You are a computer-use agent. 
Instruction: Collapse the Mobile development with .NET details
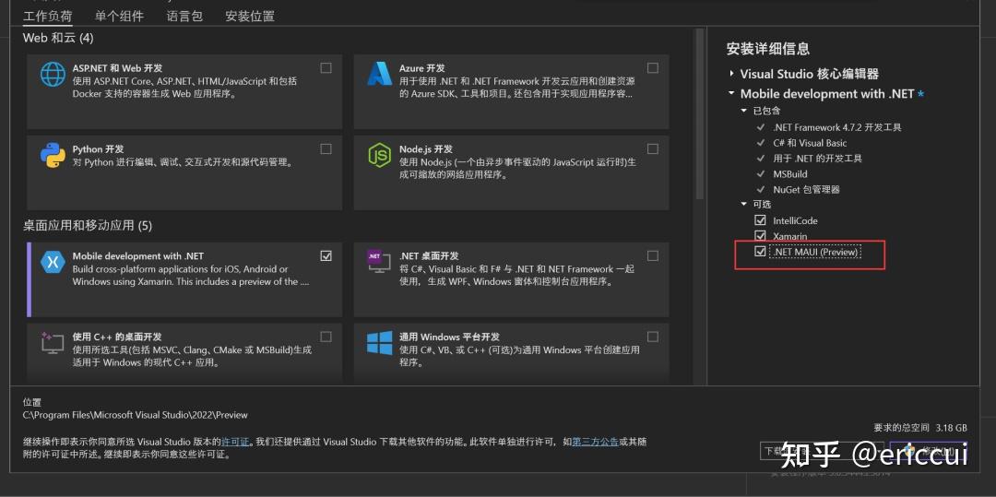[731, 93]
